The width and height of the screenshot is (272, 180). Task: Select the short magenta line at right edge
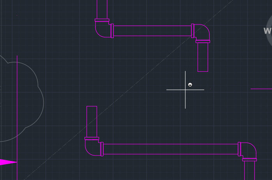[x=261, y=89]
